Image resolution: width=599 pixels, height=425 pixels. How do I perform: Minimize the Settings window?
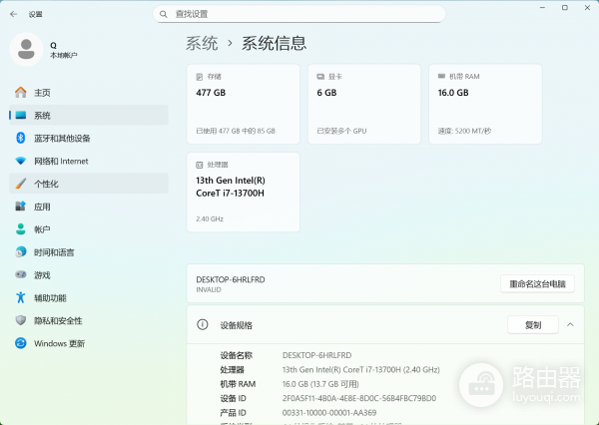pyautogui.click(x=542, y=8)
